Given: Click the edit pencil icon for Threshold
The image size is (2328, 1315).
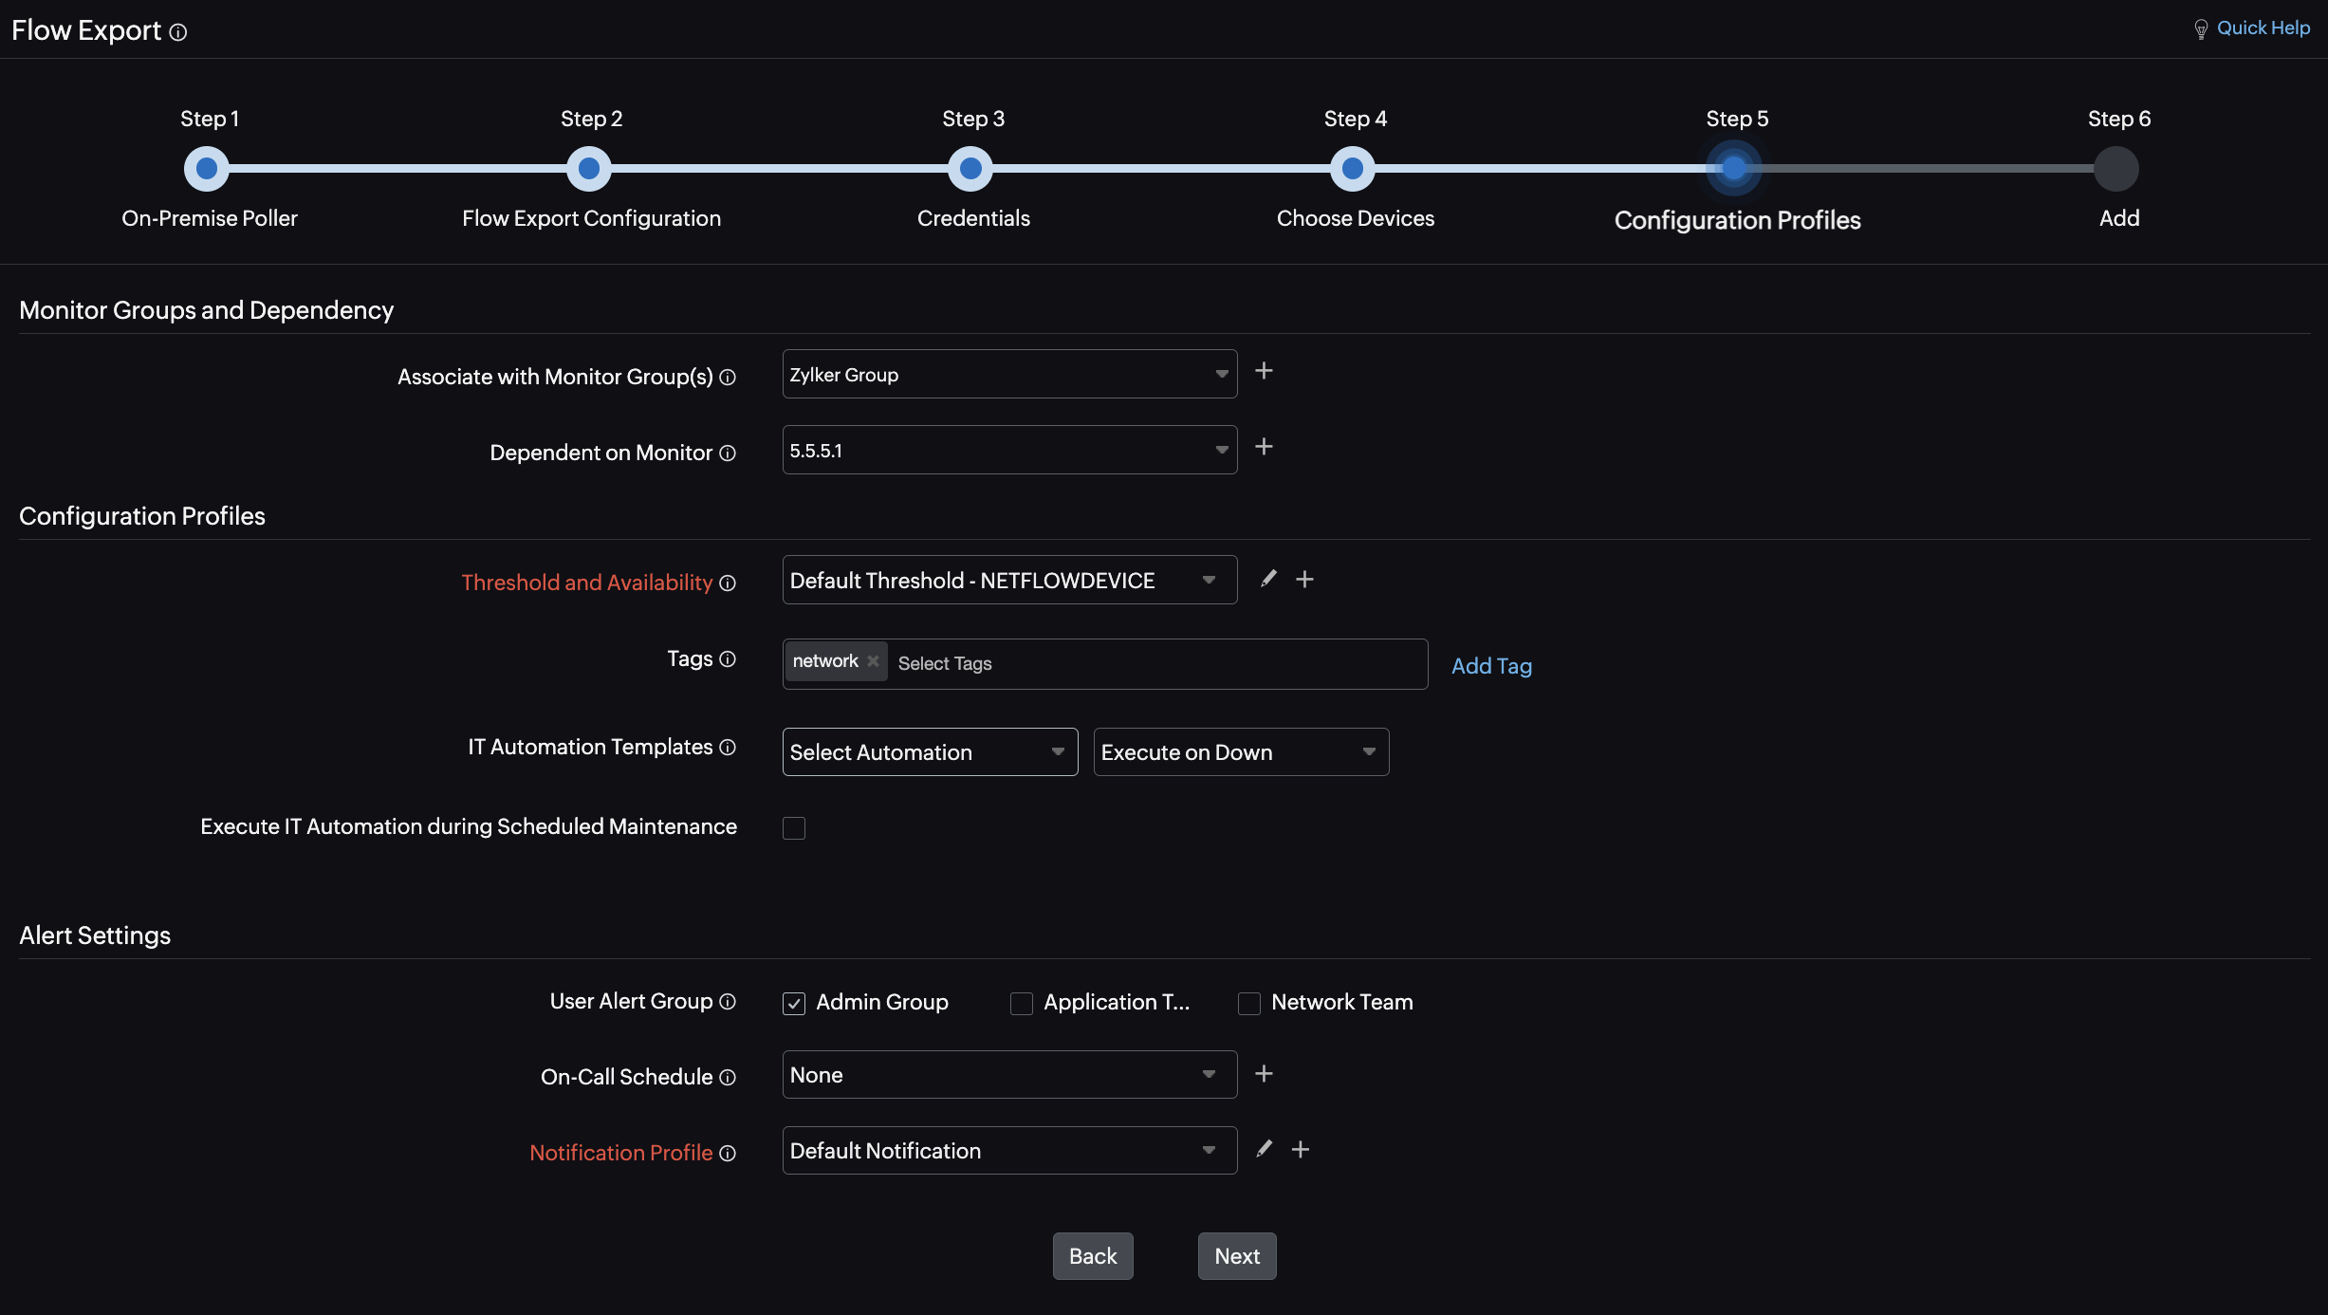Looking at the screenshot, I should point(1268,578).
